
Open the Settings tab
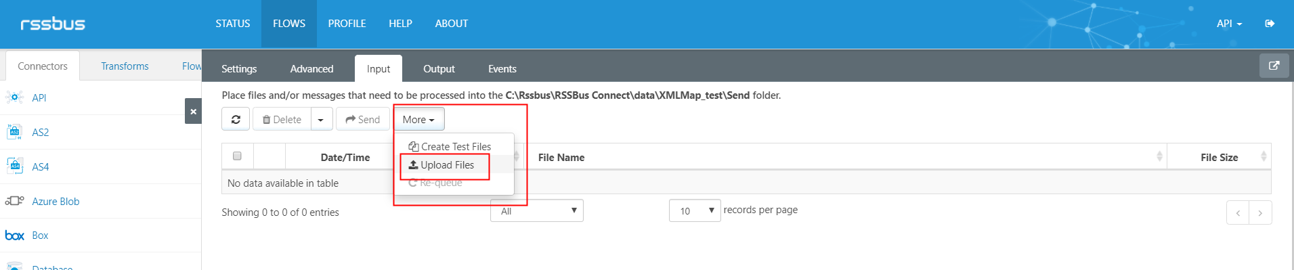pyautogui.click(x=239, y=69)
